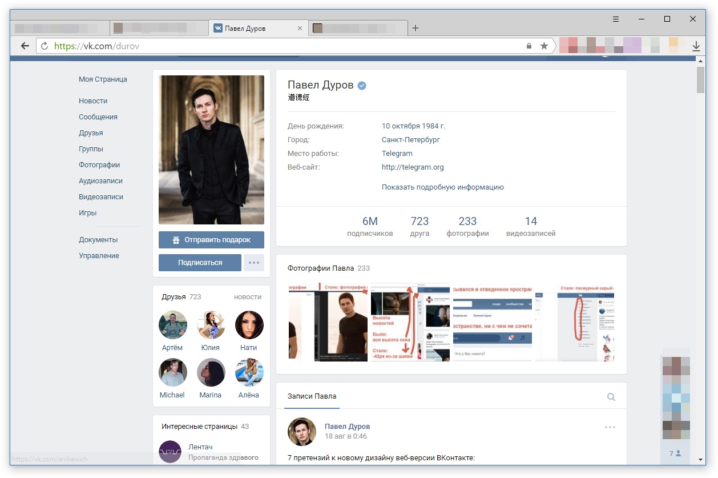Image resolution: width=718 pixels, height=478 pixels.
Task: Open the 233 фотографии counter
Action: (x=467, y=227)
